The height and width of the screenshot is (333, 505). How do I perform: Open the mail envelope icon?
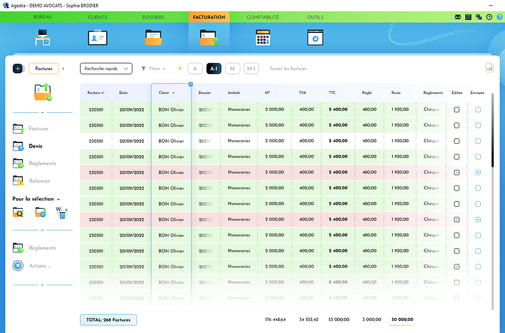[458, 17]
